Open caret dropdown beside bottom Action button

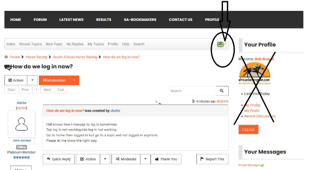[x=105, y=159]
